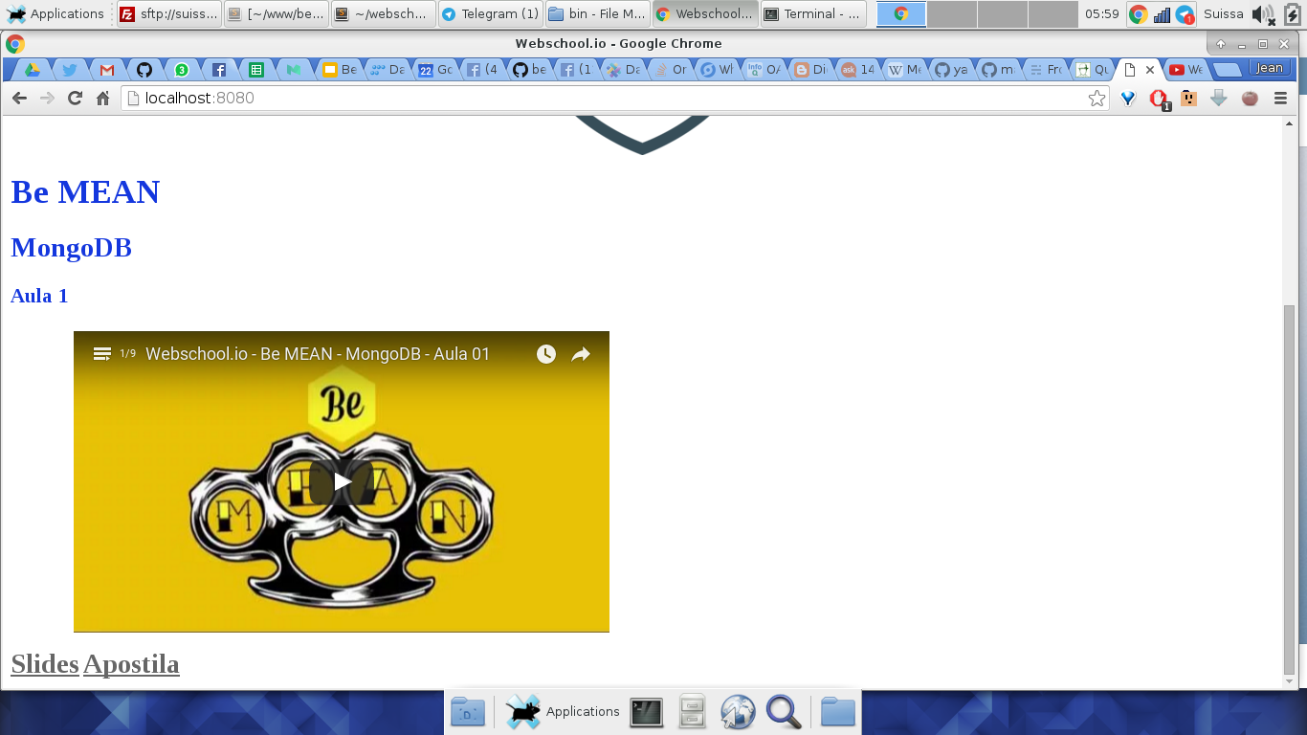The height and width of the screenshot is (735, 1307).
Task: Switch to the ~/websch... window
Action: click(383, 13)
